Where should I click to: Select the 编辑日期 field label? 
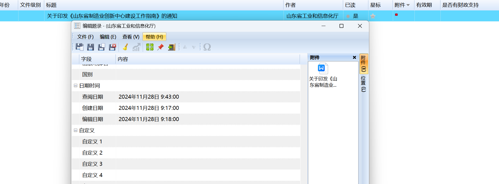(93, 119)
